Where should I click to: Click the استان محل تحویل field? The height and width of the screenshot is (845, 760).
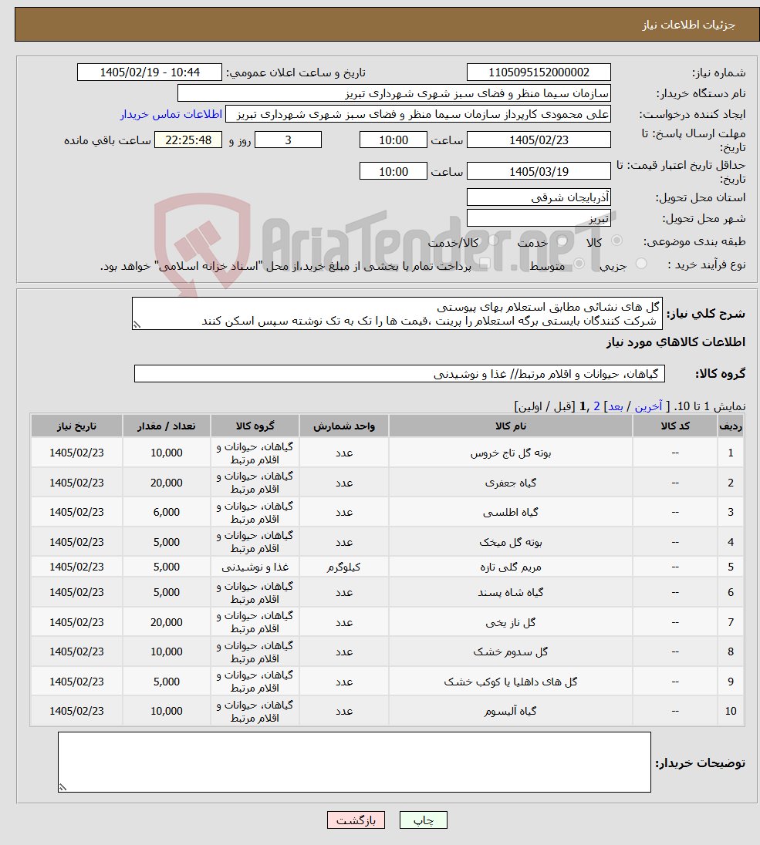539,197
